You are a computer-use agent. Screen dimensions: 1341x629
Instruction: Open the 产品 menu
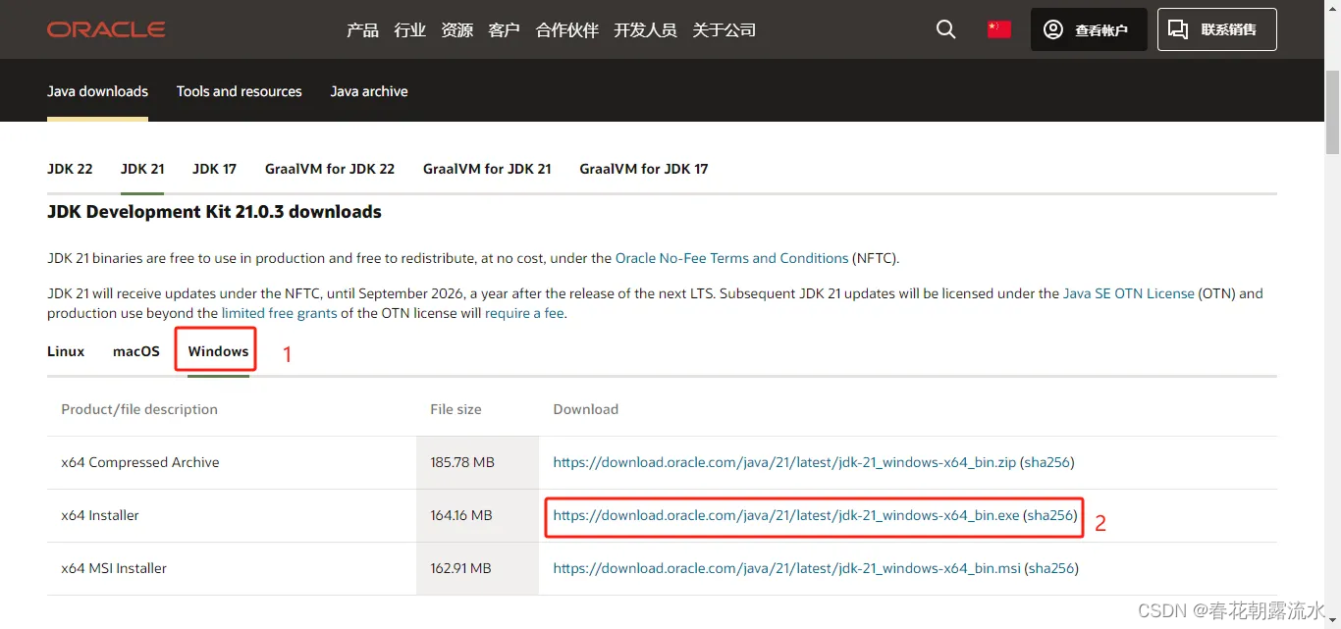pyautogui.click(x=362, y=30)
